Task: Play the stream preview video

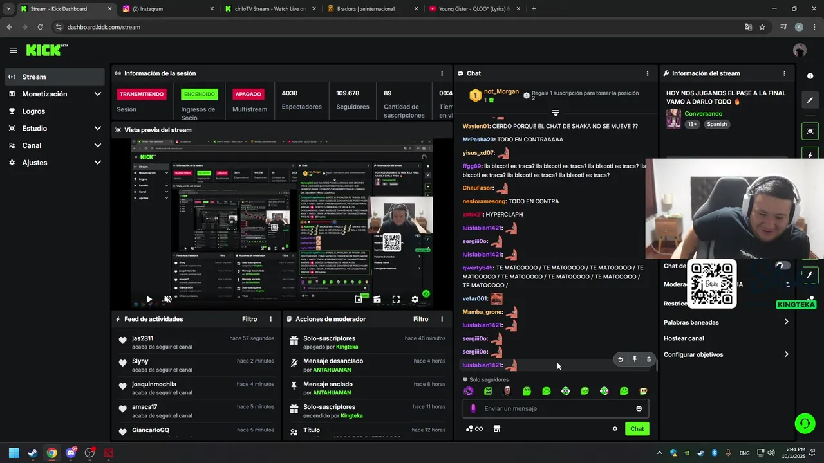Action: pyautogui.click(x=149, y=299)
